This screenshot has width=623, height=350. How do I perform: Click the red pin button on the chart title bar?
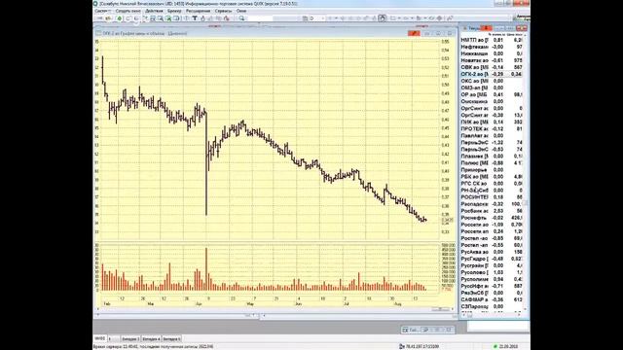(414, 33)
